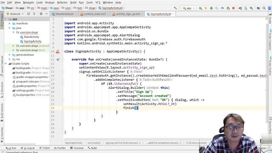Open the Run tool window
The width and height of the screenshot is (272, 153).
click(x=11, y=148)
